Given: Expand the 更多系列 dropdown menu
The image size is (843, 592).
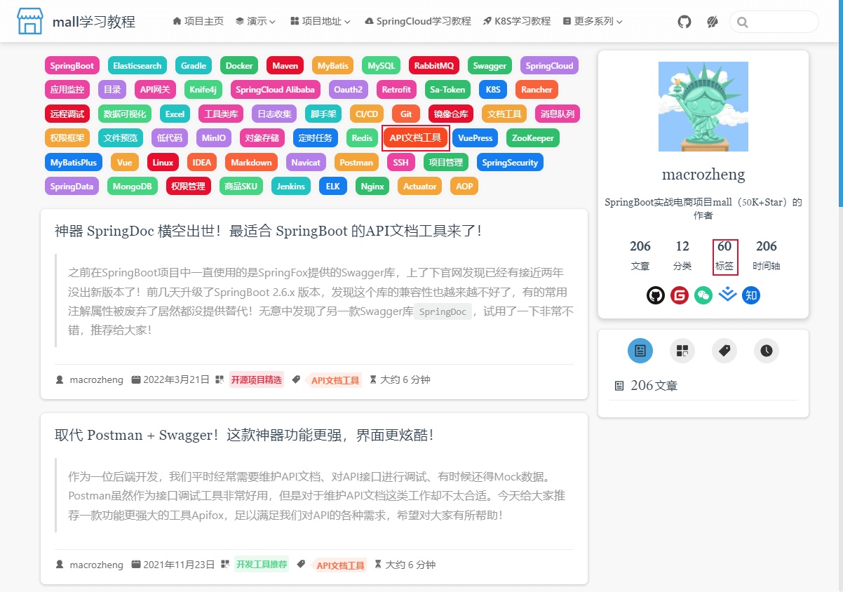Looking at the screenshot, I should (593, 21).
